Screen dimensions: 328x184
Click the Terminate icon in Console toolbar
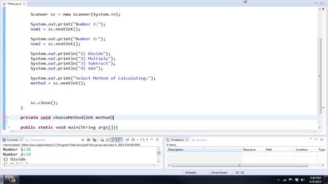point(83,140)
